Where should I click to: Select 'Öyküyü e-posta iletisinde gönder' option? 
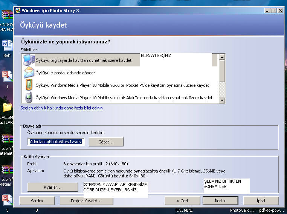(x=65, y=73)
